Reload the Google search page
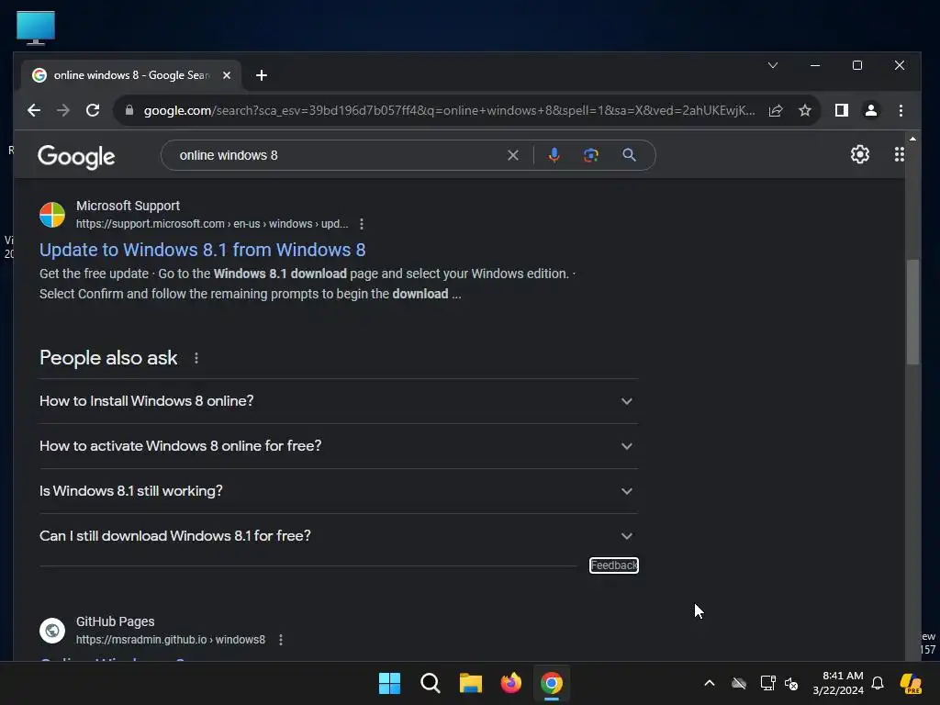The image size is (940, 705). click(x=93, y=110)
